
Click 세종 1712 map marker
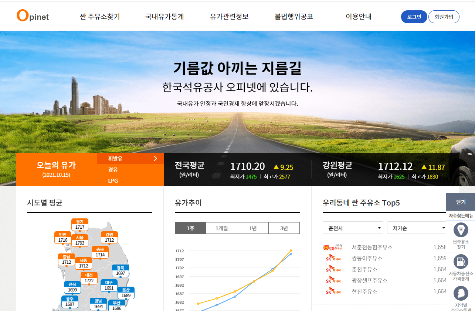coord(84,263)
